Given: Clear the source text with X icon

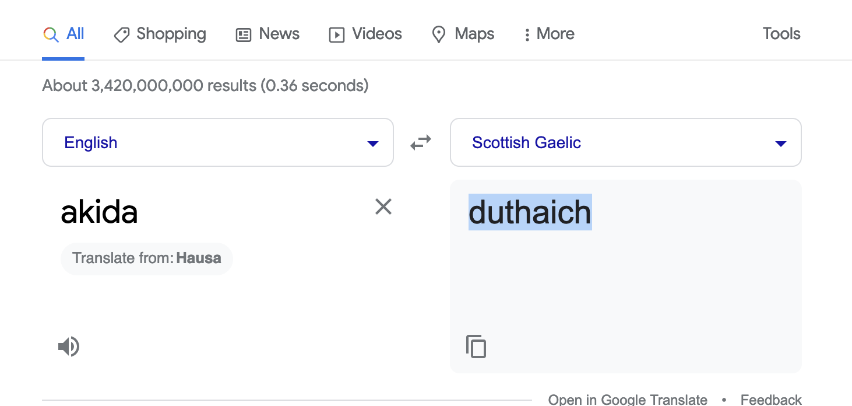Looking at the screenshot, I should pos(383,206).
